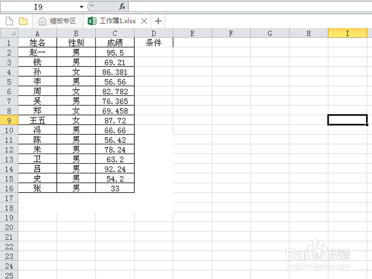
Task: Click the cell containing 王五
Action: click(38, 120)
